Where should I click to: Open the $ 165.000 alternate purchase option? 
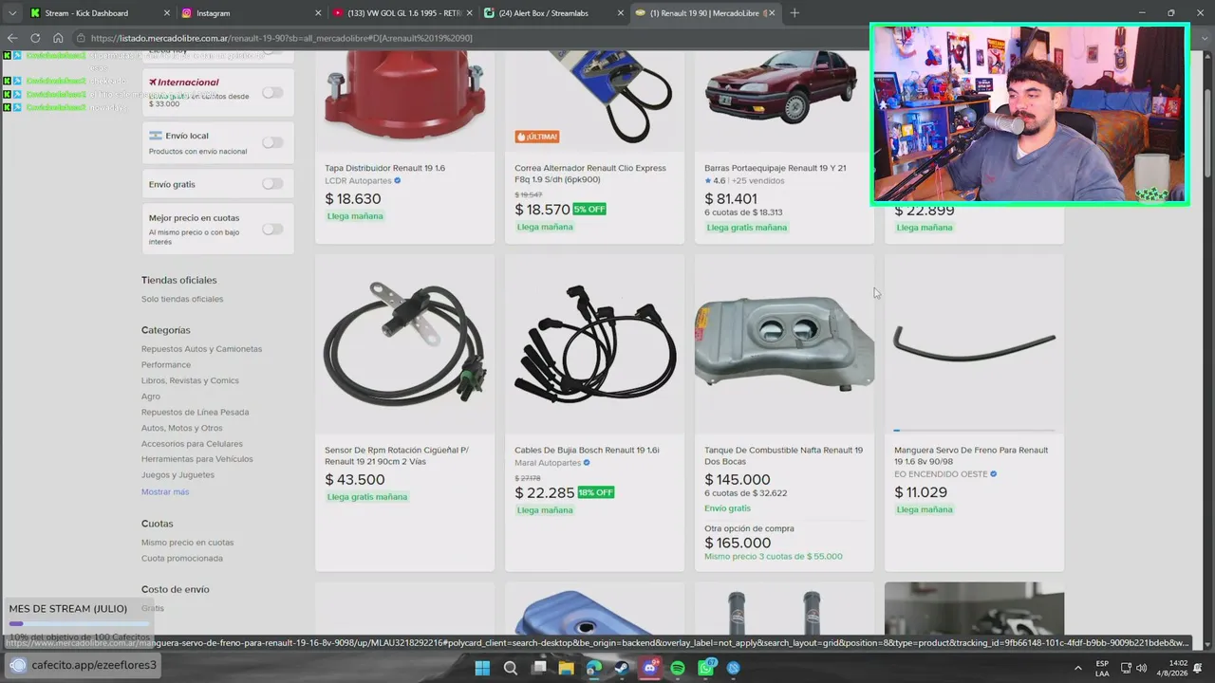[738, 544]
